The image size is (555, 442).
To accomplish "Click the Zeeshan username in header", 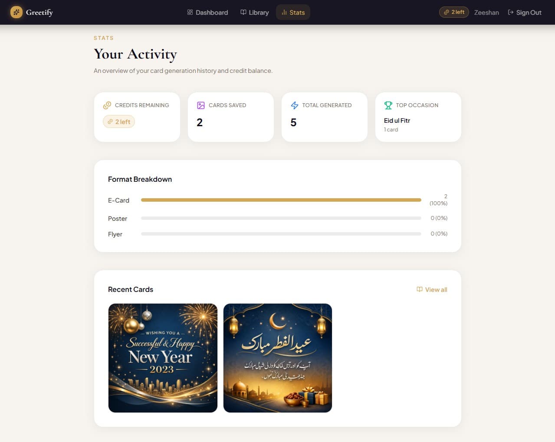I will pos(486,13).
